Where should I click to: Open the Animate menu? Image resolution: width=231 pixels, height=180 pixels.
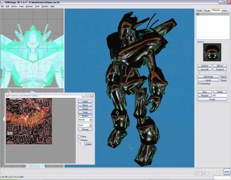(x=29, y=6)
